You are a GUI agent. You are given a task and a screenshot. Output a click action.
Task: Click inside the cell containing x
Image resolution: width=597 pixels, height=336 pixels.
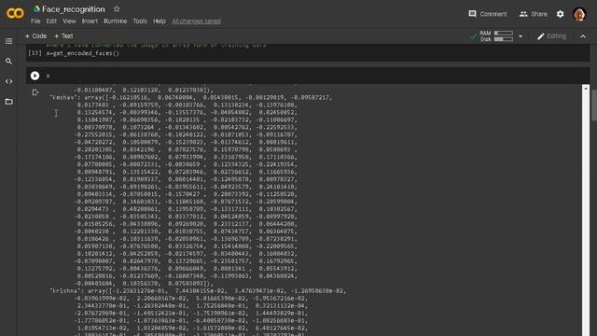click(x=308, y=76)
